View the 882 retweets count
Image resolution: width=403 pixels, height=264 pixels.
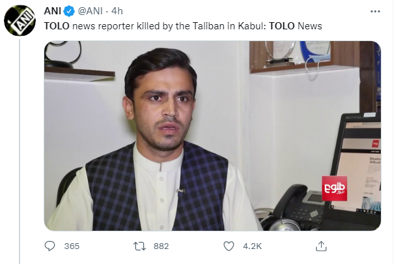click(x=161, y=246)
